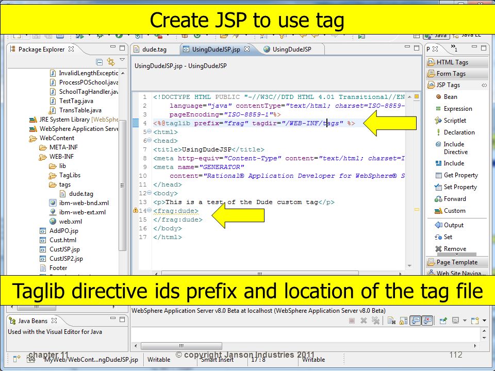Click the warning marker on line 14

(136, 210)
